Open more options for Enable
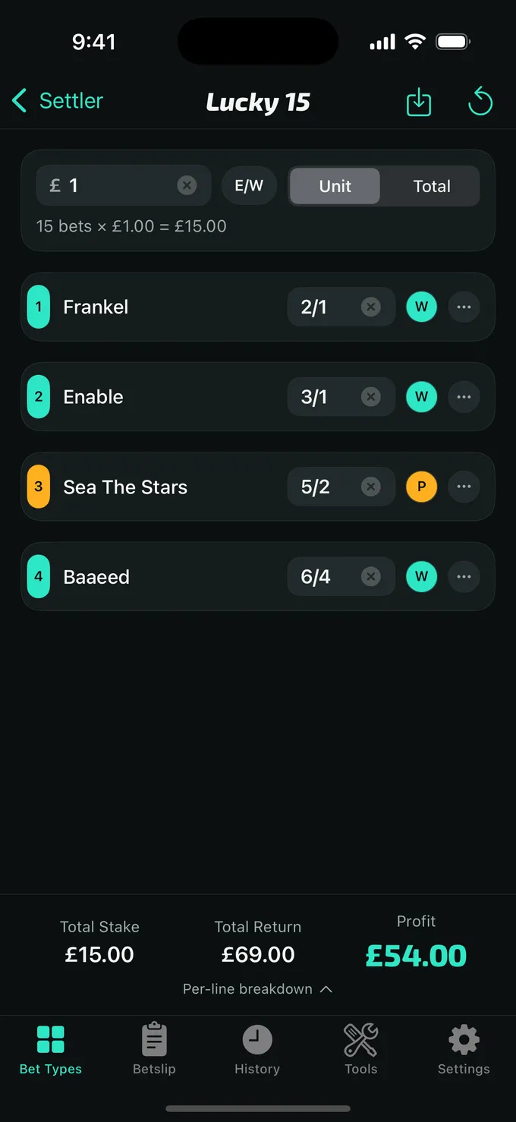 tap(464, 397)
